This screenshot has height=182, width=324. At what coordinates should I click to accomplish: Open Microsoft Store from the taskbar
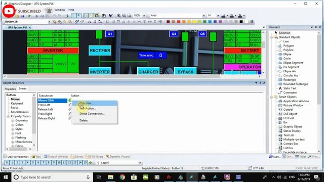pos(134,177)
